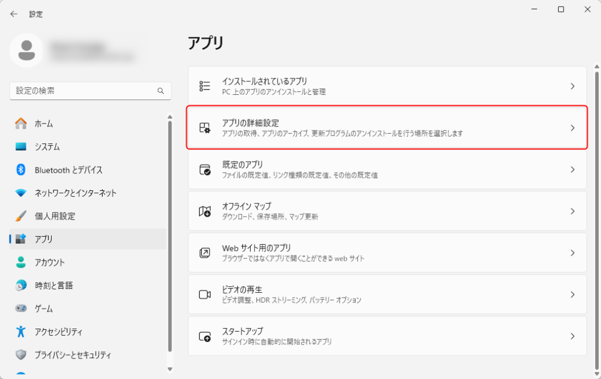Click the 設定の検索 search field
The image size is (601, 379).
(x=82, y=91)
